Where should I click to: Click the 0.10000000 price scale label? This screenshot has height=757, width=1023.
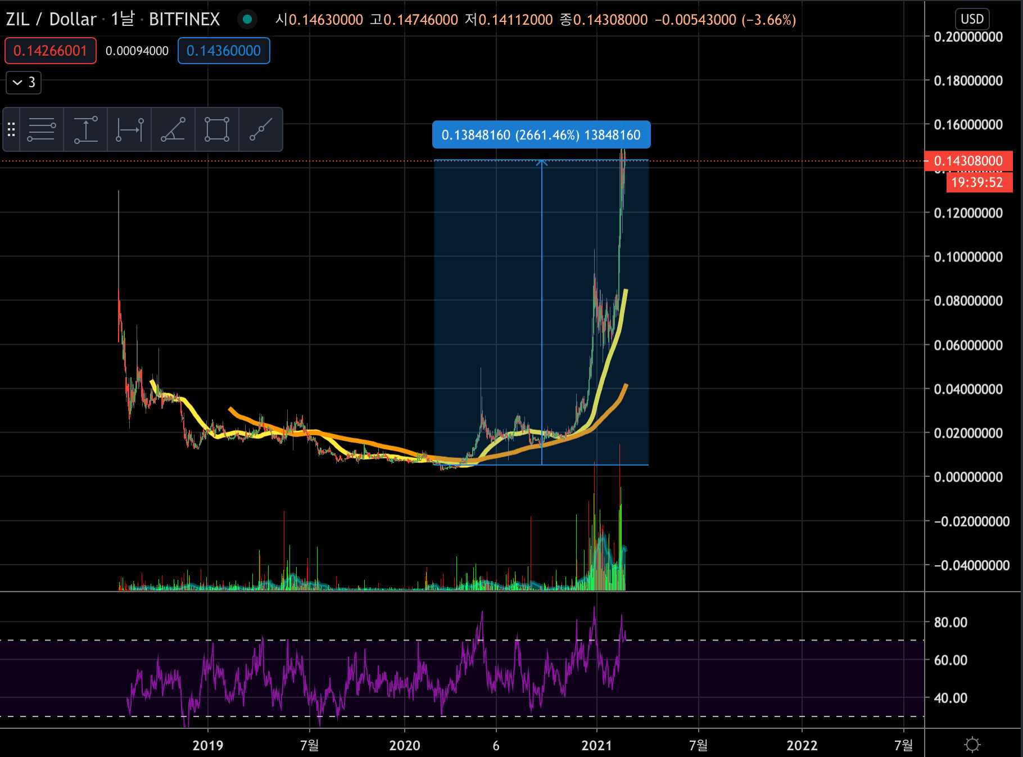[x=968, y=256]
